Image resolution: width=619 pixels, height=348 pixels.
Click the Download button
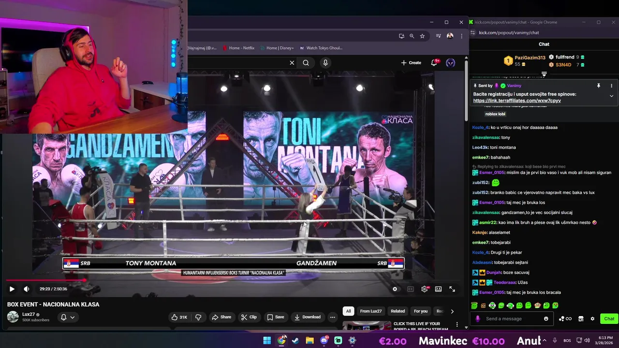pos(308,317)
